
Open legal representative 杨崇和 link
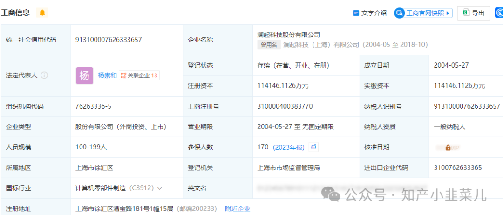(x=107, y=76)
